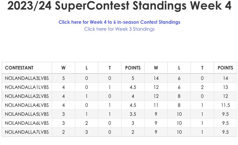Image resolution: width=238 pixels, height=145 pixels.
Task: Select the NOLANDALLA6LVBS contestant name
Action: [x=27, y=123]
